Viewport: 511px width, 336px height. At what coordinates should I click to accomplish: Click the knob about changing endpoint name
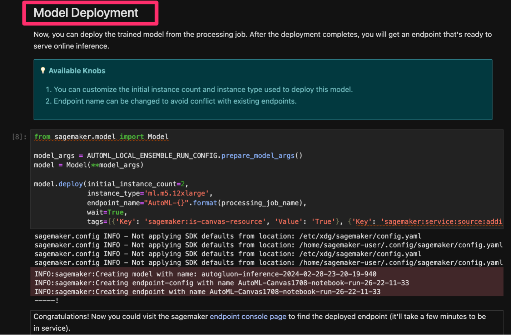tap(171, 101)
